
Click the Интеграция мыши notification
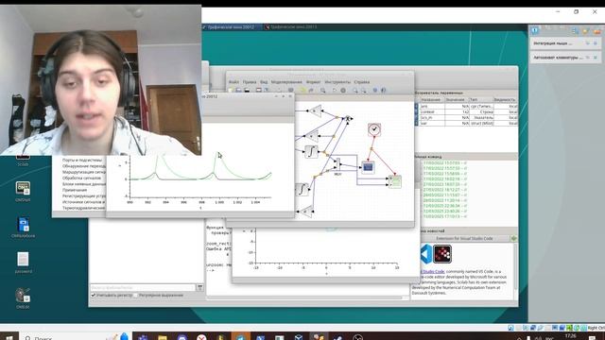(565, 43)
